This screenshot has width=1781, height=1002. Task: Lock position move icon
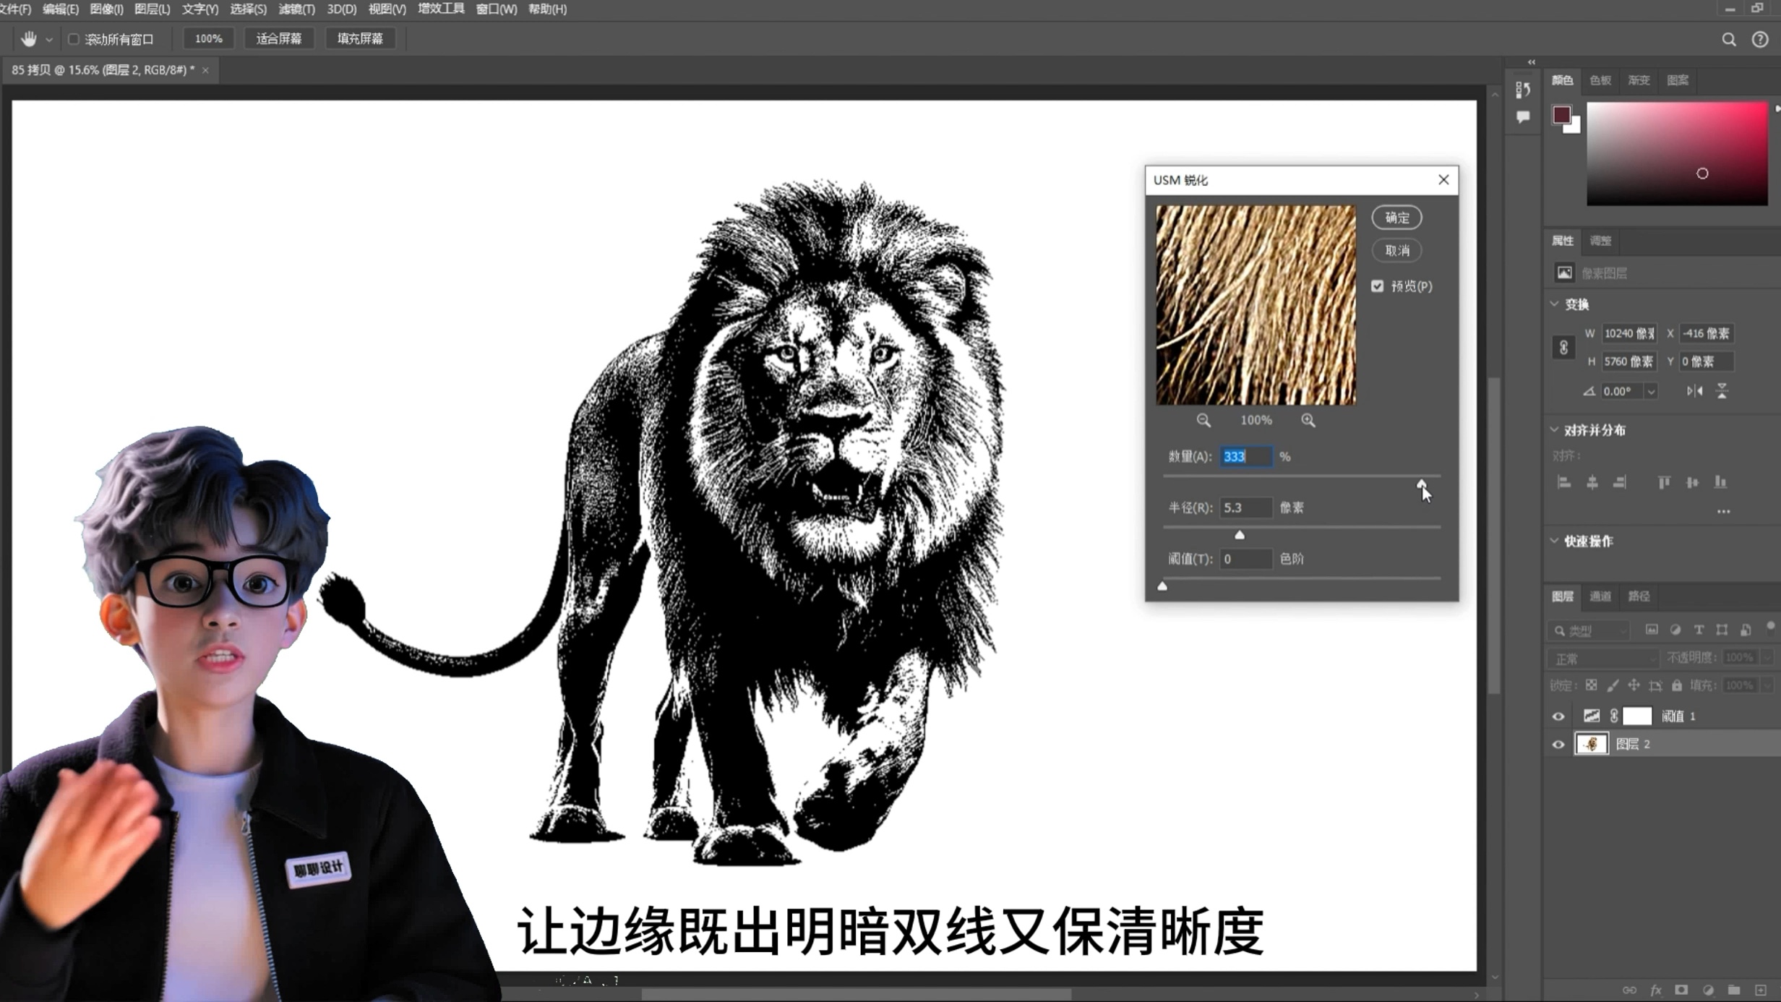click(x=1634, y=685)
